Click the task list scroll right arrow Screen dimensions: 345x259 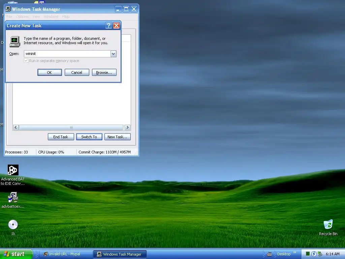[127, 127]
